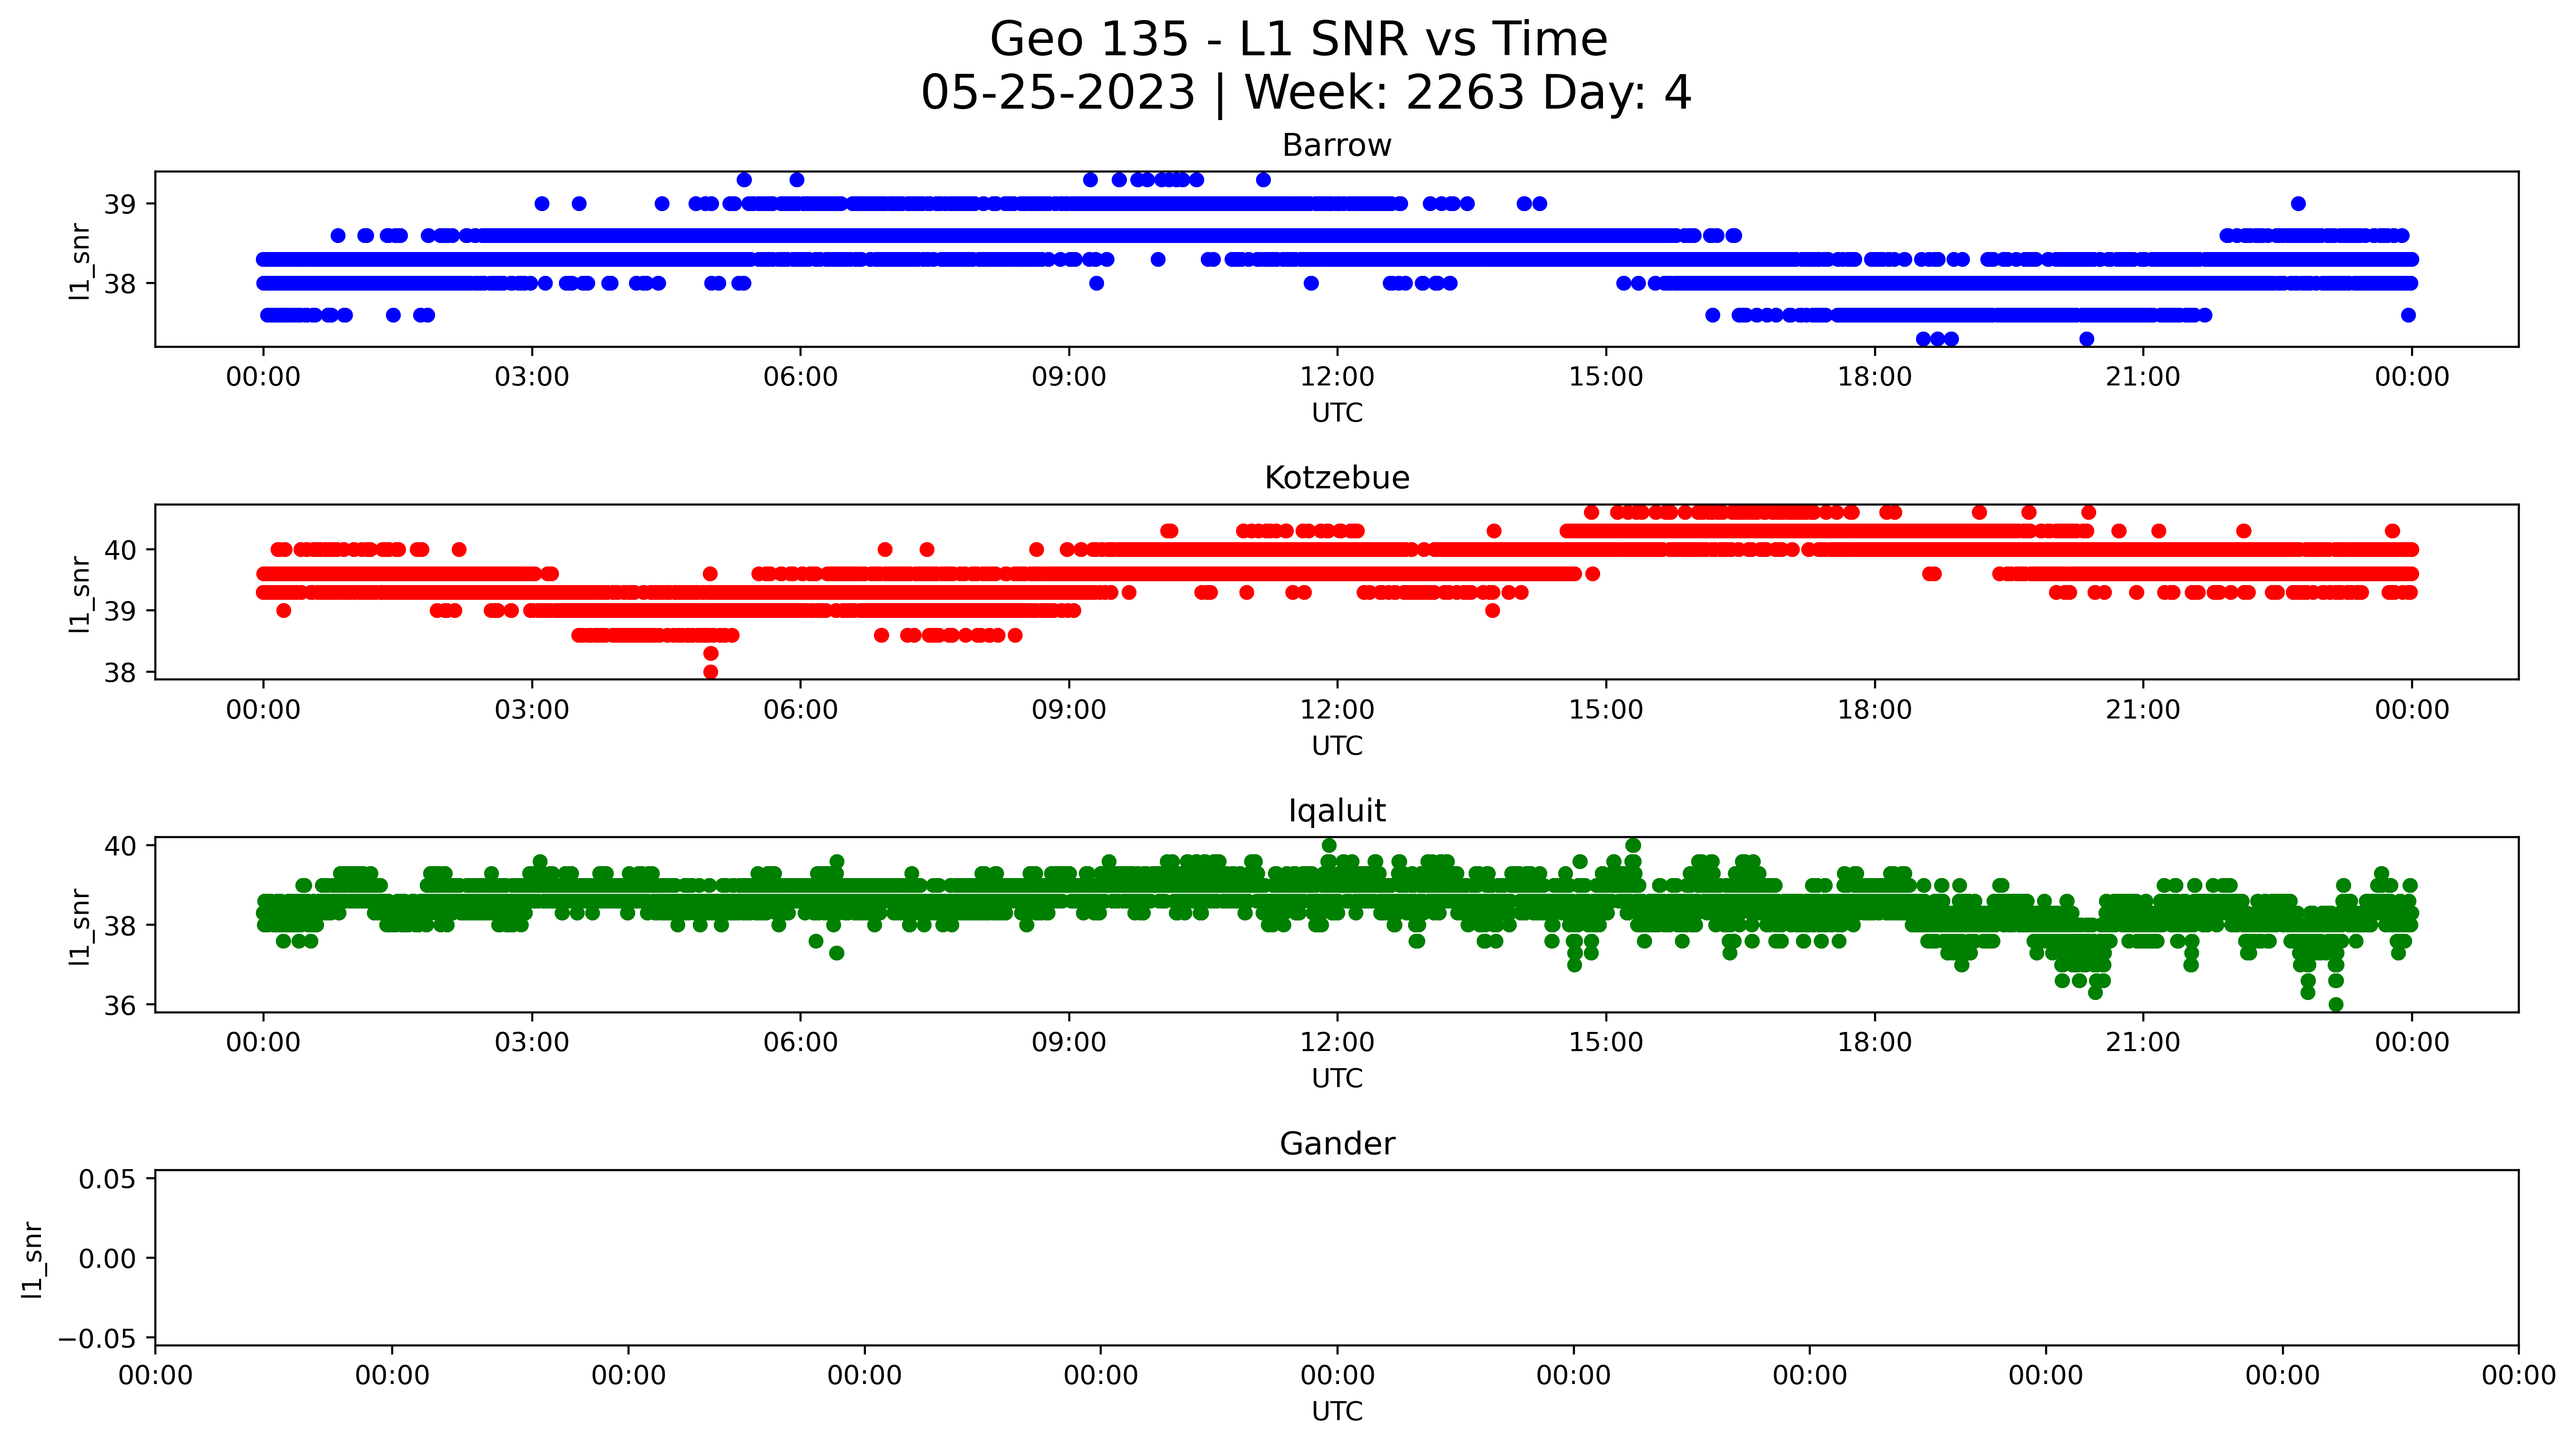Click the Iqaluit chart's 'UTC' axis label
Screen dimensions: 2576x1445
point(1337,1079)
